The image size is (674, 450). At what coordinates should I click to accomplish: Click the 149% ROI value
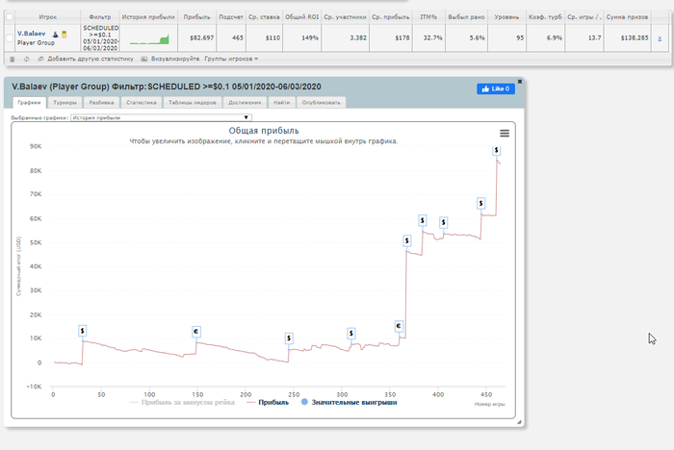point(310,38)
